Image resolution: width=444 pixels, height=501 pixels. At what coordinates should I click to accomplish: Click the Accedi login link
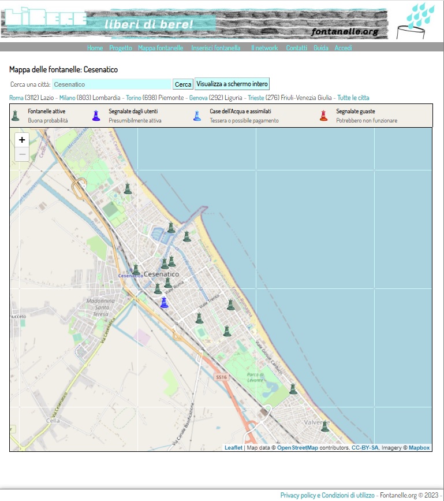click(343, 48)
